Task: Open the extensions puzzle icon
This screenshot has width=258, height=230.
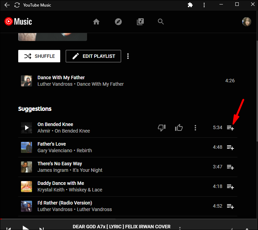Action: (x=190, y=5)
